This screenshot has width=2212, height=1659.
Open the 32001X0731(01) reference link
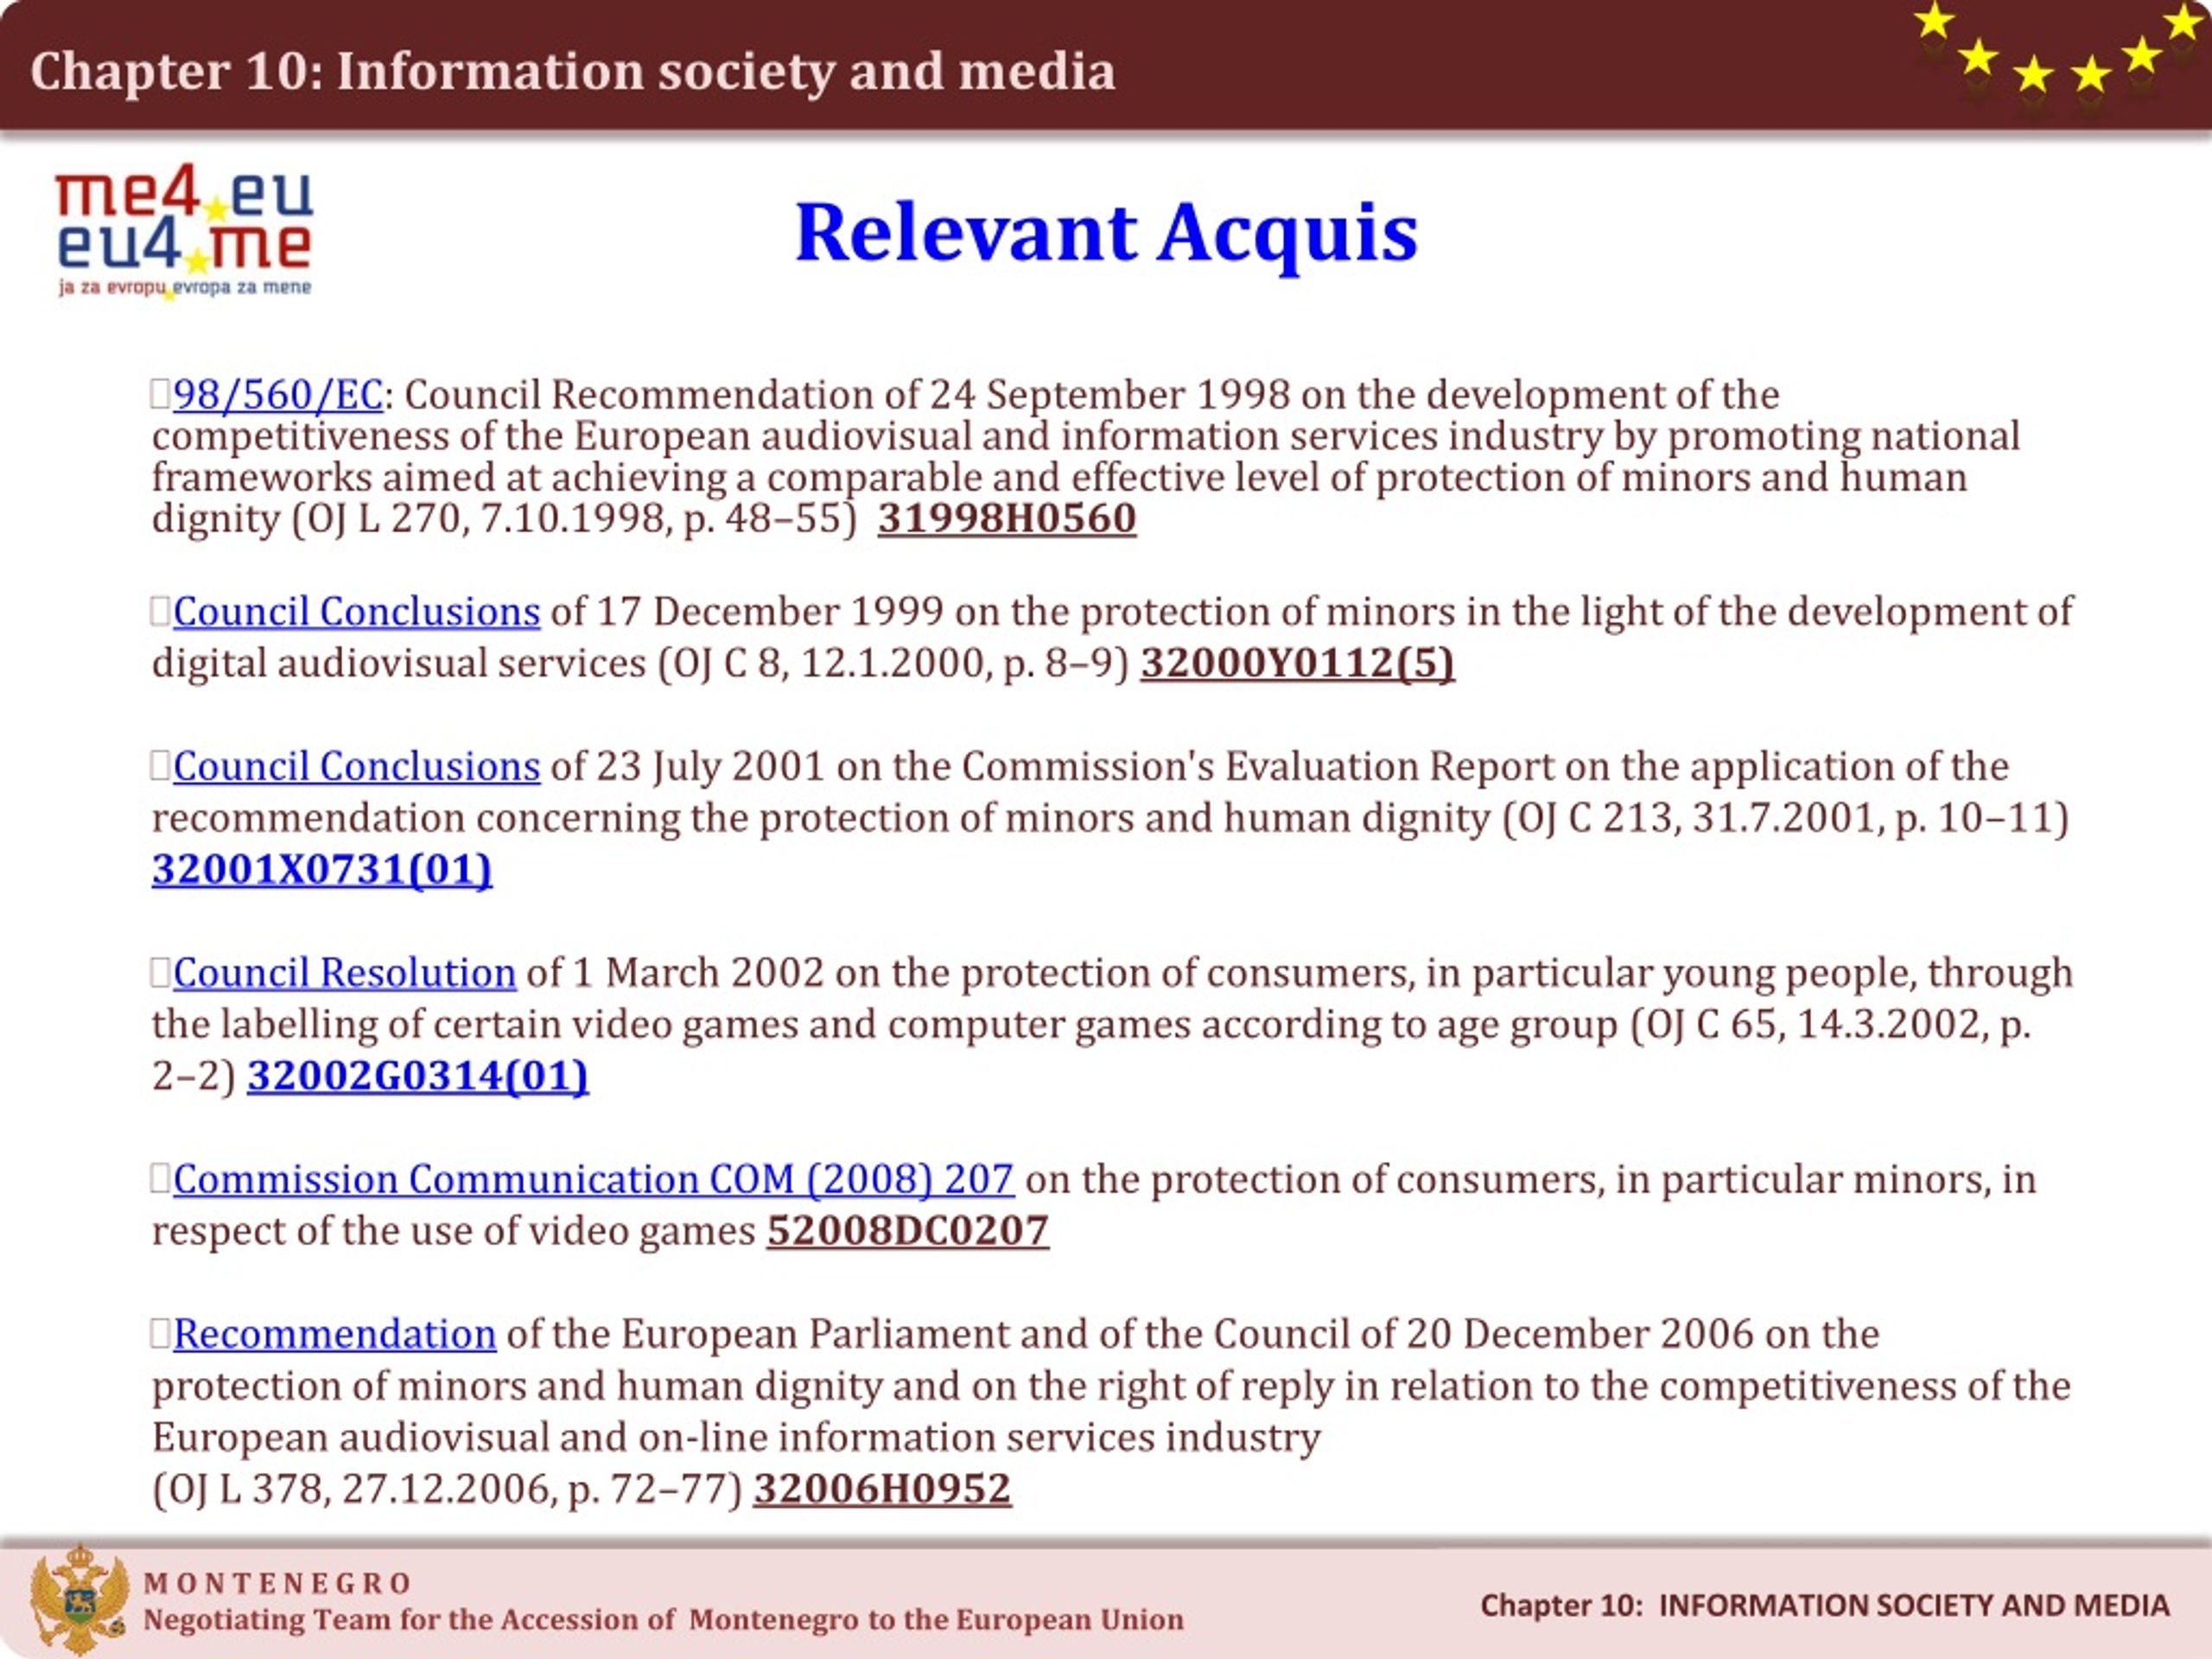pos(322,869)
